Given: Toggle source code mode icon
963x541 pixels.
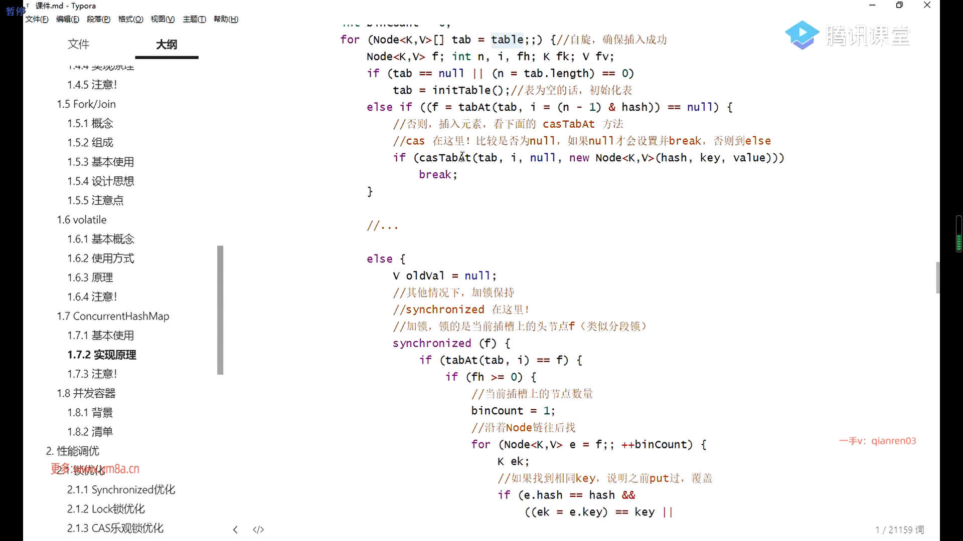Looking at the screenshot, I should coord(258,529).
